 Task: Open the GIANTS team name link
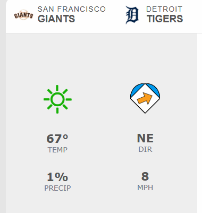click(56, 19)
